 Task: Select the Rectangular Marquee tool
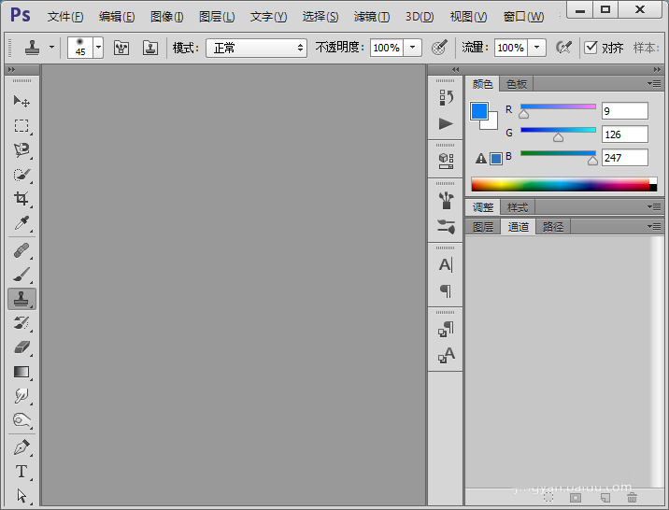tap(21, 125)
